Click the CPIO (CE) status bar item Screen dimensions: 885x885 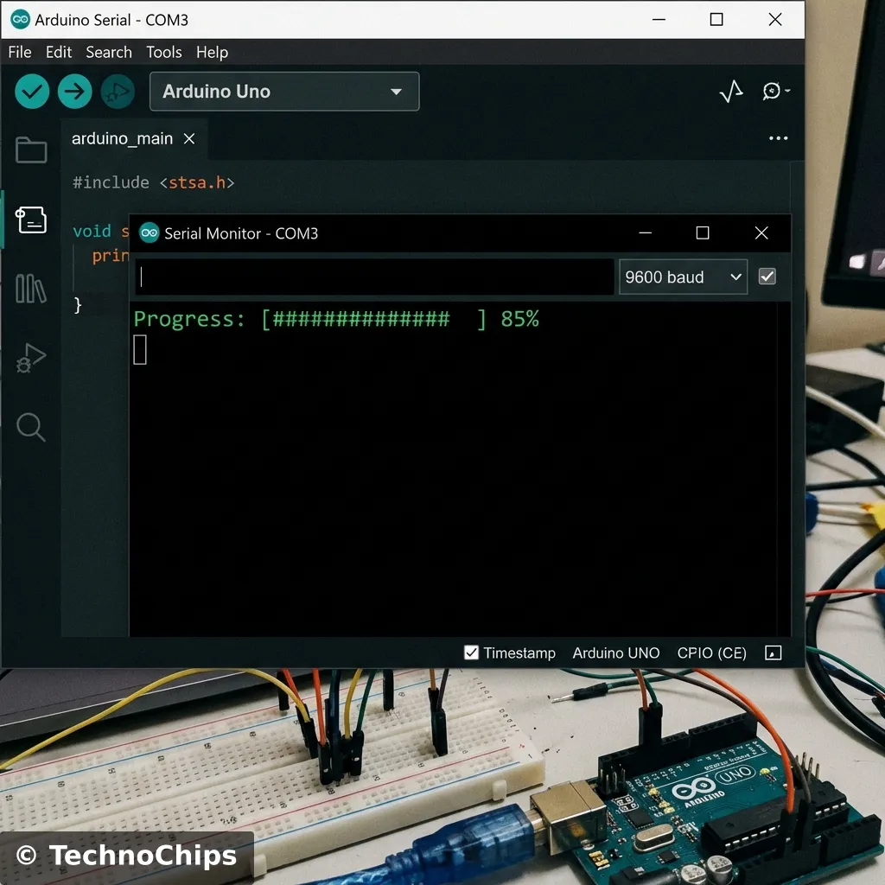coord(711,653)
